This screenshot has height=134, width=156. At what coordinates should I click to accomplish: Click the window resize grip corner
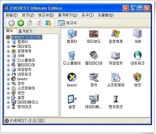(x=149, y=122)
